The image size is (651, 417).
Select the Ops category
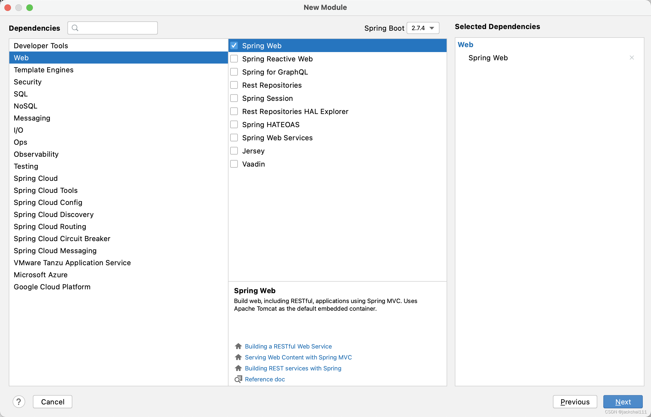pos(118,142)
